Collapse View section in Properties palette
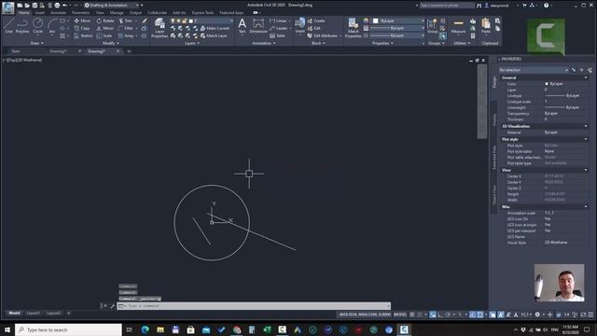597x336 pixels. click(586, 170)
